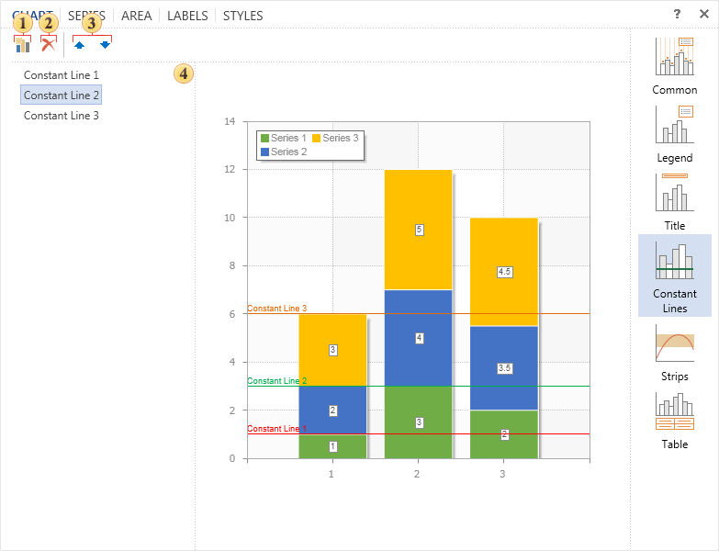Select the Constant Lines page icon
The image size is (719, 551).
[x=674, y=275]
